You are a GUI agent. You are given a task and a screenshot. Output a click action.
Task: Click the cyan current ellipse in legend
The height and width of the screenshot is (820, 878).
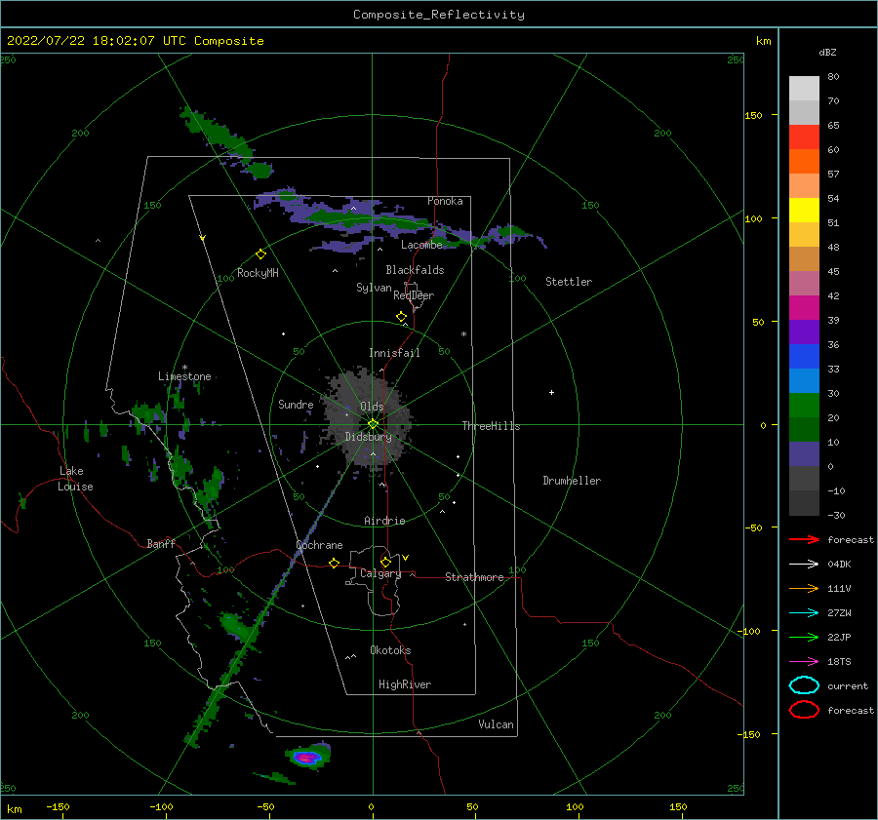(x=804, y=685)
